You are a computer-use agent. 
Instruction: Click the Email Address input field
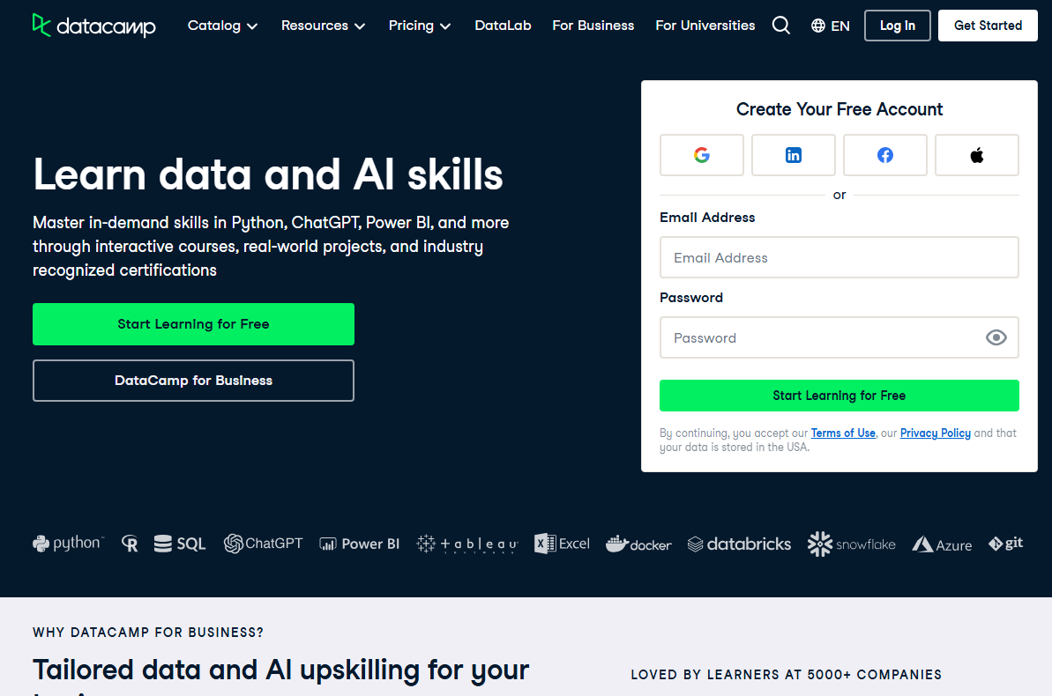[839, 257]
